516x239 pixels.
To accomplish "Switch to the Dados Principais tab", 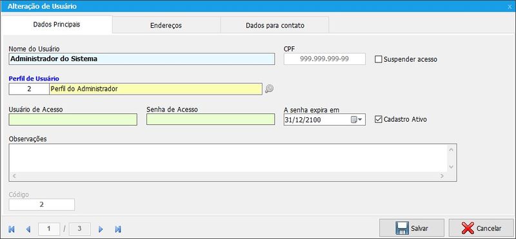I will [57, 24].
